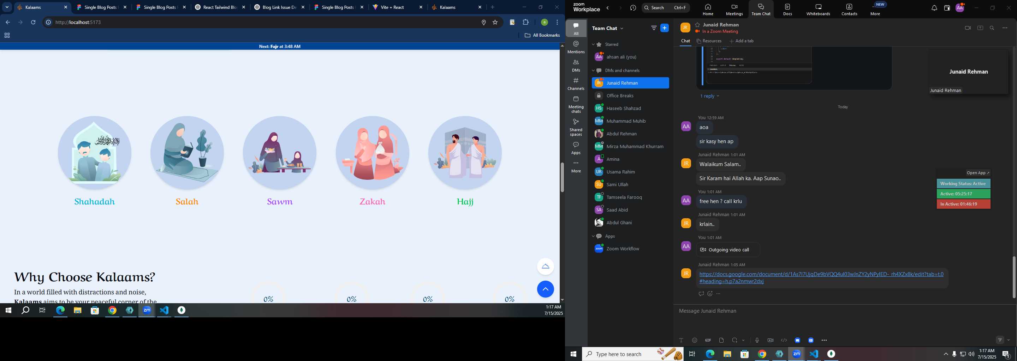Record a video message icon
This screenshot has height=361, width=1017.
[770, 340]
